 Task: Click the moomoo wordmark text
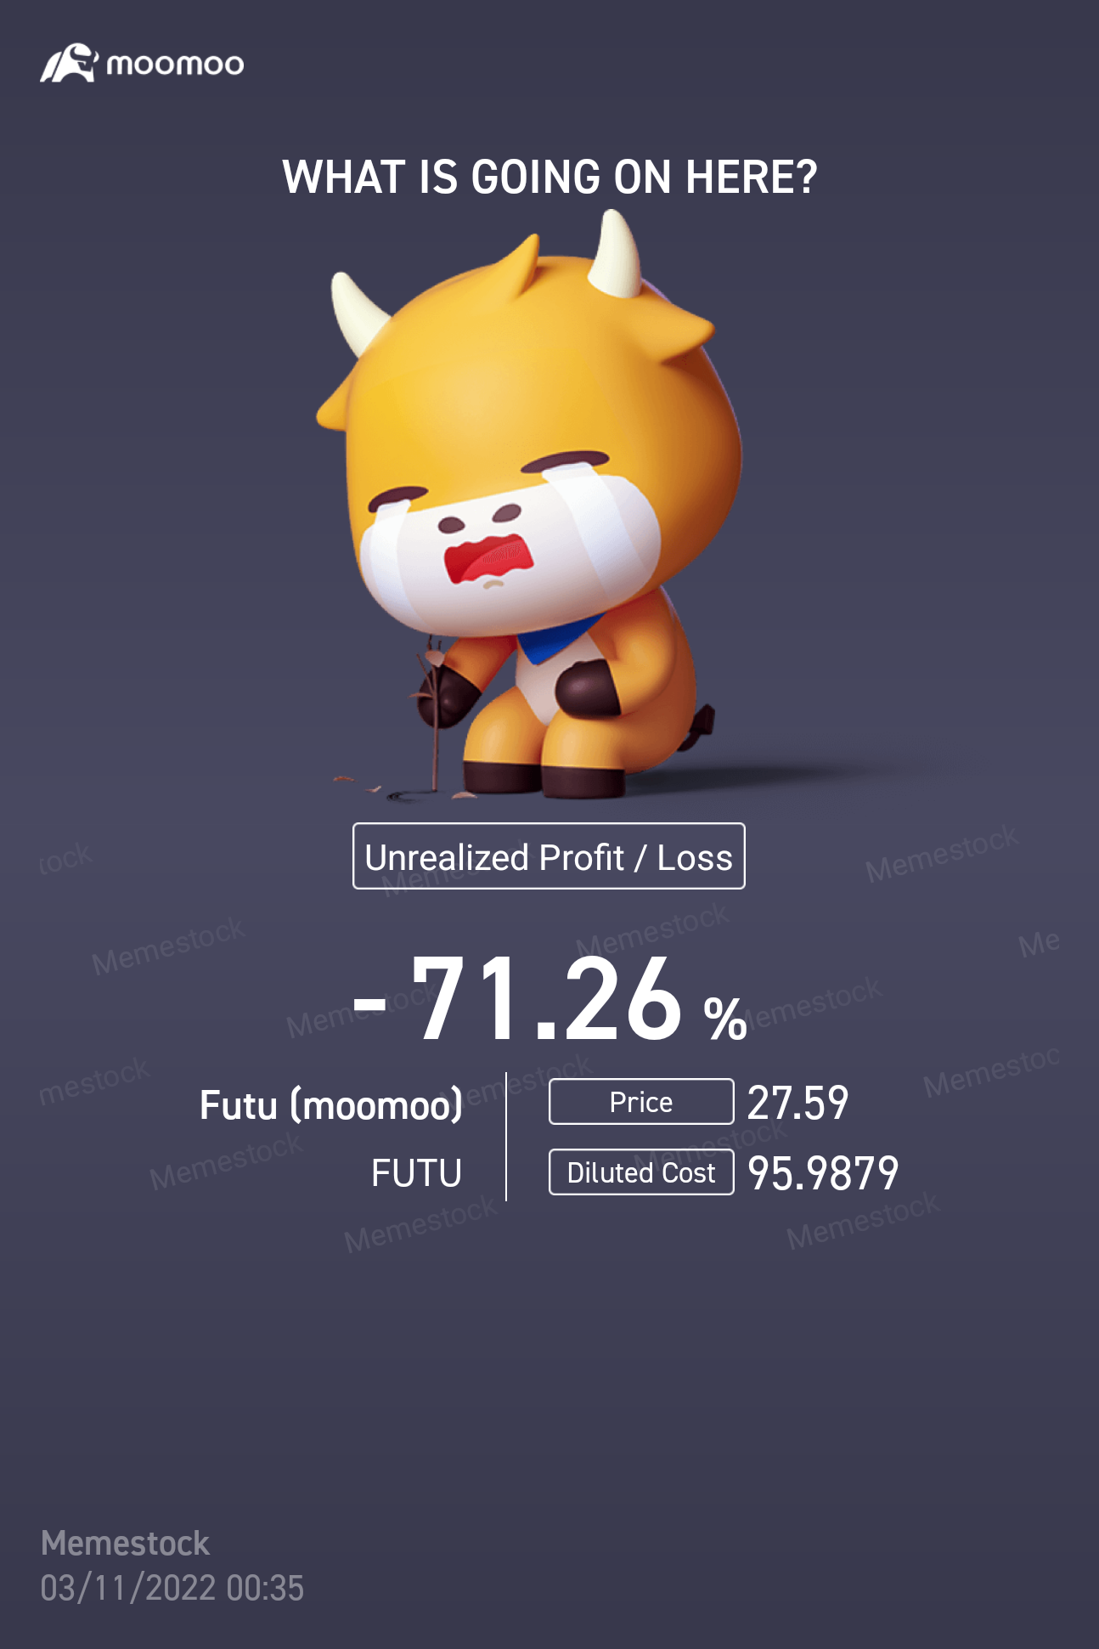coord(175,65)
